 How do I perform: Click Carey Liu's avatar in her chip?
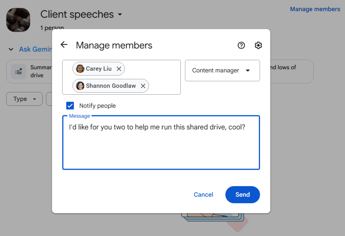80,68
